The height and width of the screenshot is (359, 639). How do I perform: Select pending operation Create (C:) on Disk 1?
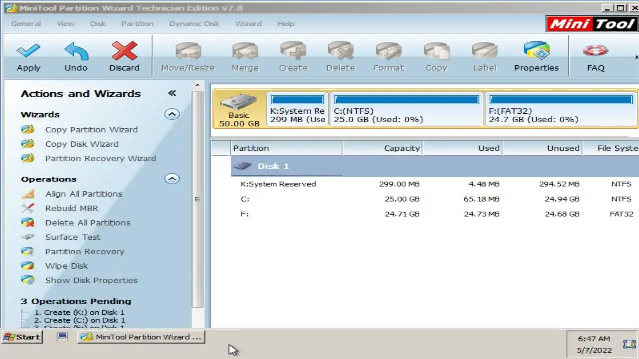tap(80, 320)
